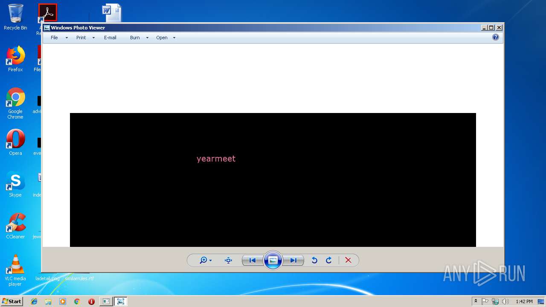Open Windows Explorer in taskbar
Image resolution: width=546 pixels, height=307 pixels.
click(x=48, y=301)
